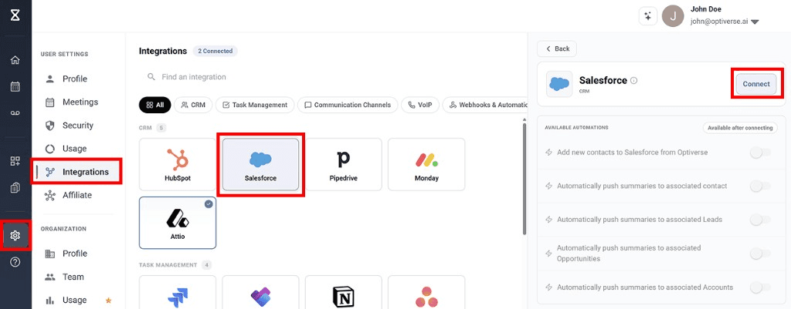Screen dimensions: 791x309
Task: Open the Notion integration card
Action: 343,292
